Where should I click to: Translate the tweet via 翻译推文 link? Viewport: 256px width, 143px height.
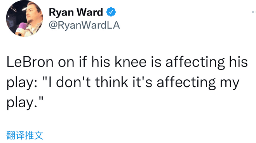click(24, 135)
